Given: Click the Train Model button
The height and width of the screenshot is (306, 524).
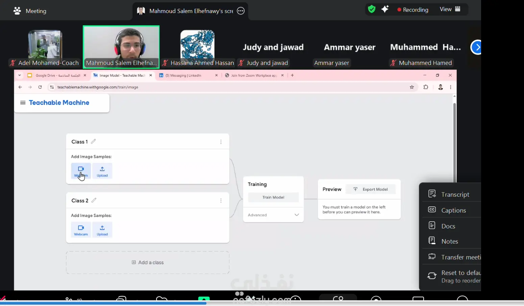Looking at the screenshot, I should [273, 197].
